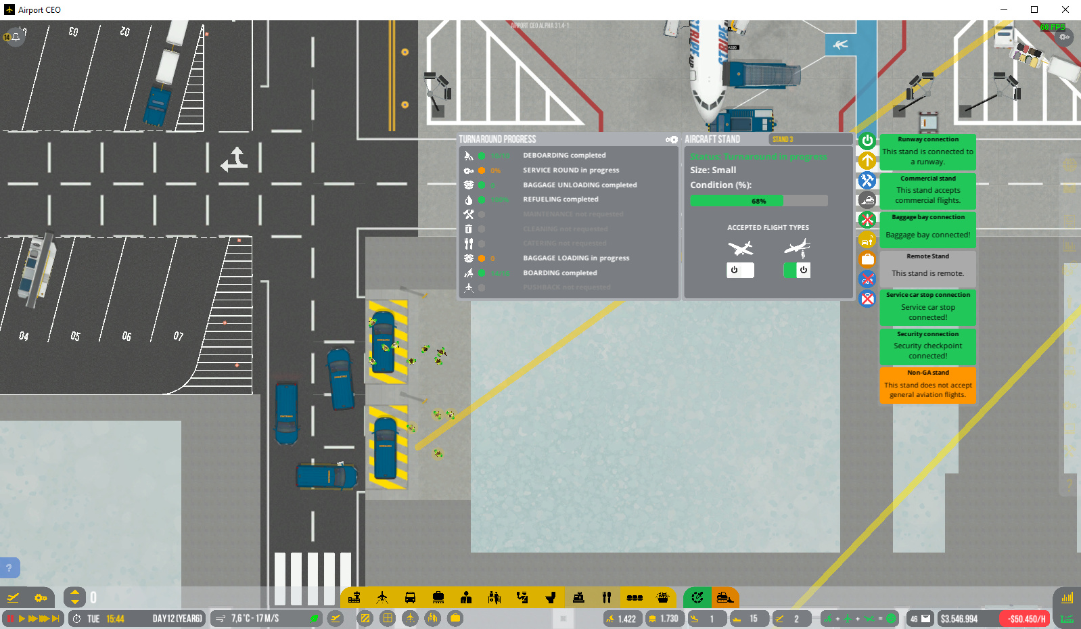The height and width of the screenshot is (629, 1081).
Task: Switch to flight planner tab icon
Action: point(13,597)
